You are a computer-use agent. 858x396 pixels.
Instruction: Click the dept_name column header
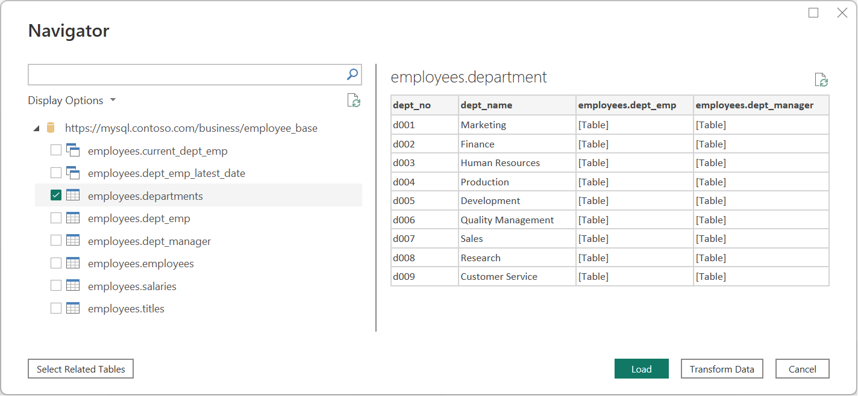[486, 105]
